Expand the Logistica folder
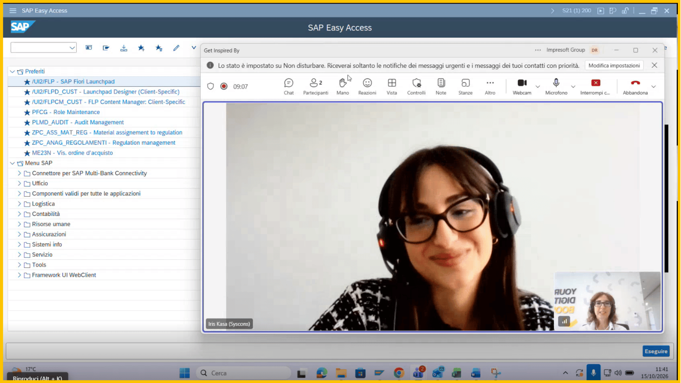This screenshot has height=383, width=681. [x=19, y=204]
